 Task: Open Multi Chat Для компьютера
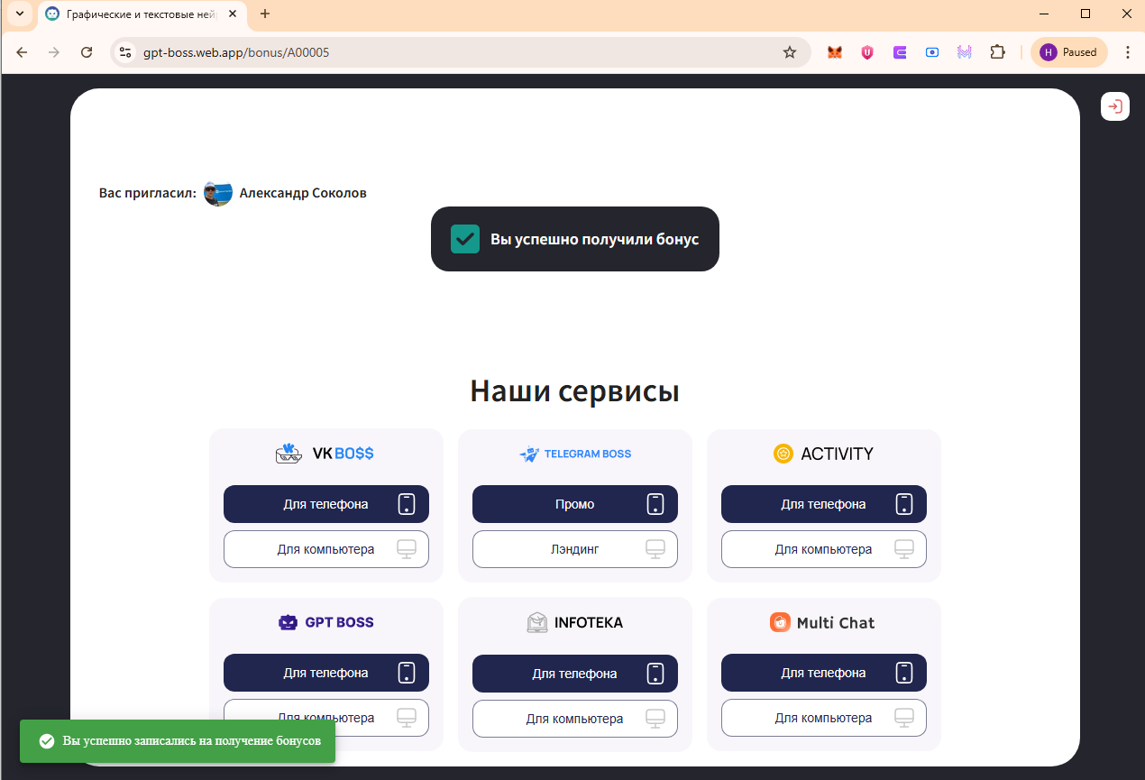(824, 718)
